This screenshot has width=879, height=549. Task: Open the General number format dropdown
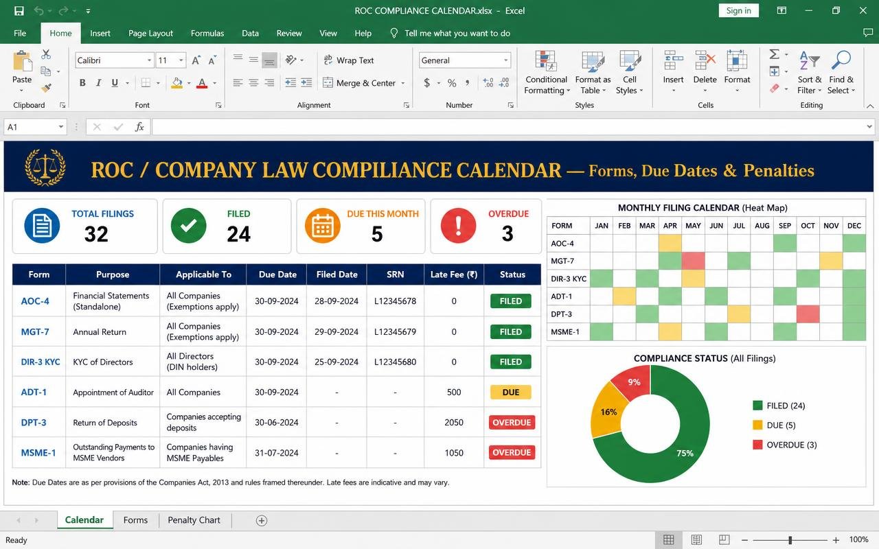[505, 60]
